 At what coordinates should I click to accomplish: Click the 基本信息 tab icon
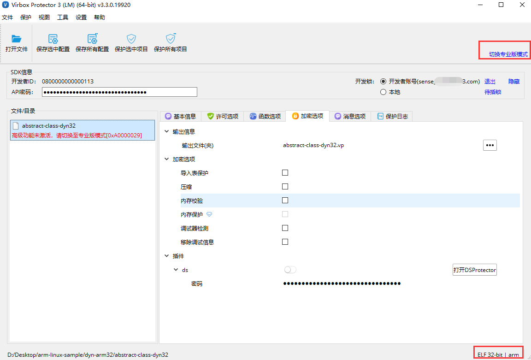coord(168,116)
